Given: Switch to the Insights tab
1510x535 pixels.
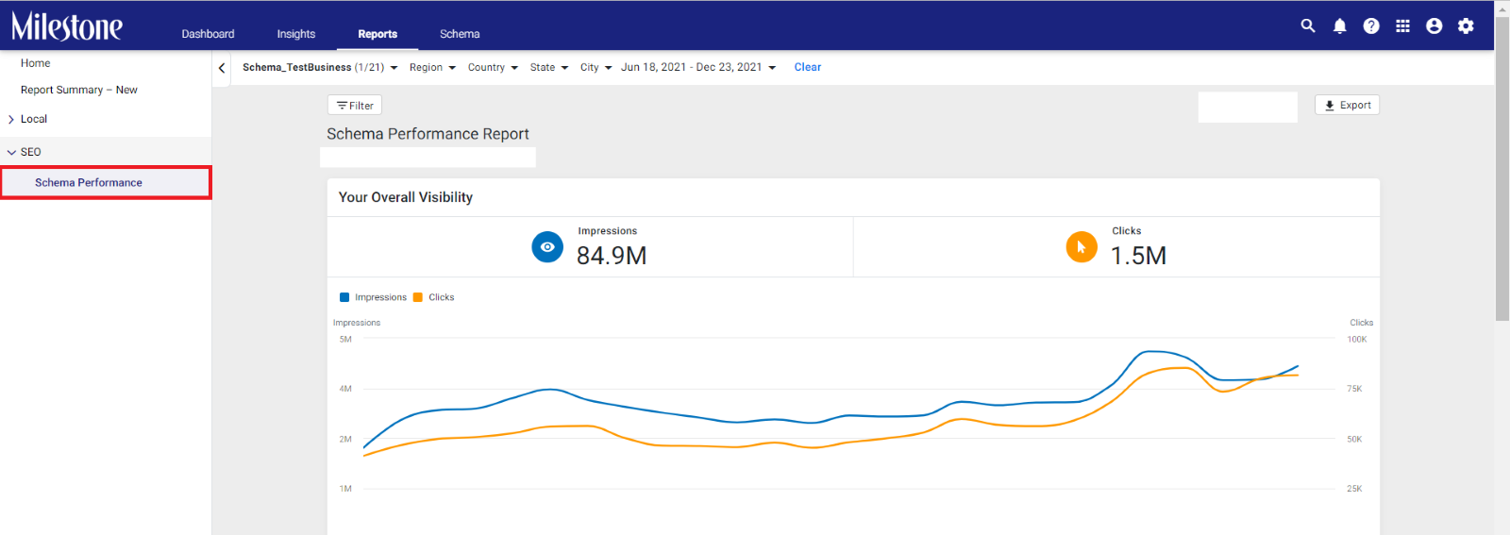Looking at the screenshot, I should pos(296,34).
